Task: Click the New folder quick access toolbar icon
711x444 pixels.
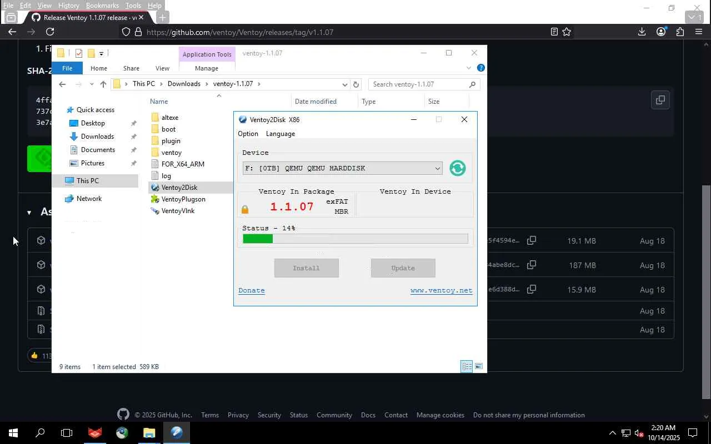Action: point(91,53)
